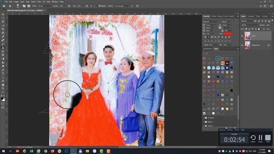Toggle the Aligned checkbox

point(100,6)
